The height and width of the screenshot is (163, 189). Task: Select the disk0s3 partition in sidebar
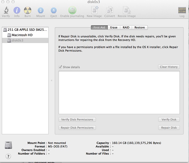[x=25, y=41]
